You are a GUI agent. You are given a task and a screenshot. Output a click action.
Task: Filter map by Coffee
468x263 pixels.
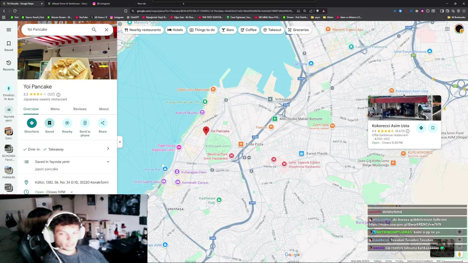pyautogui.click(x=248, y=30)
